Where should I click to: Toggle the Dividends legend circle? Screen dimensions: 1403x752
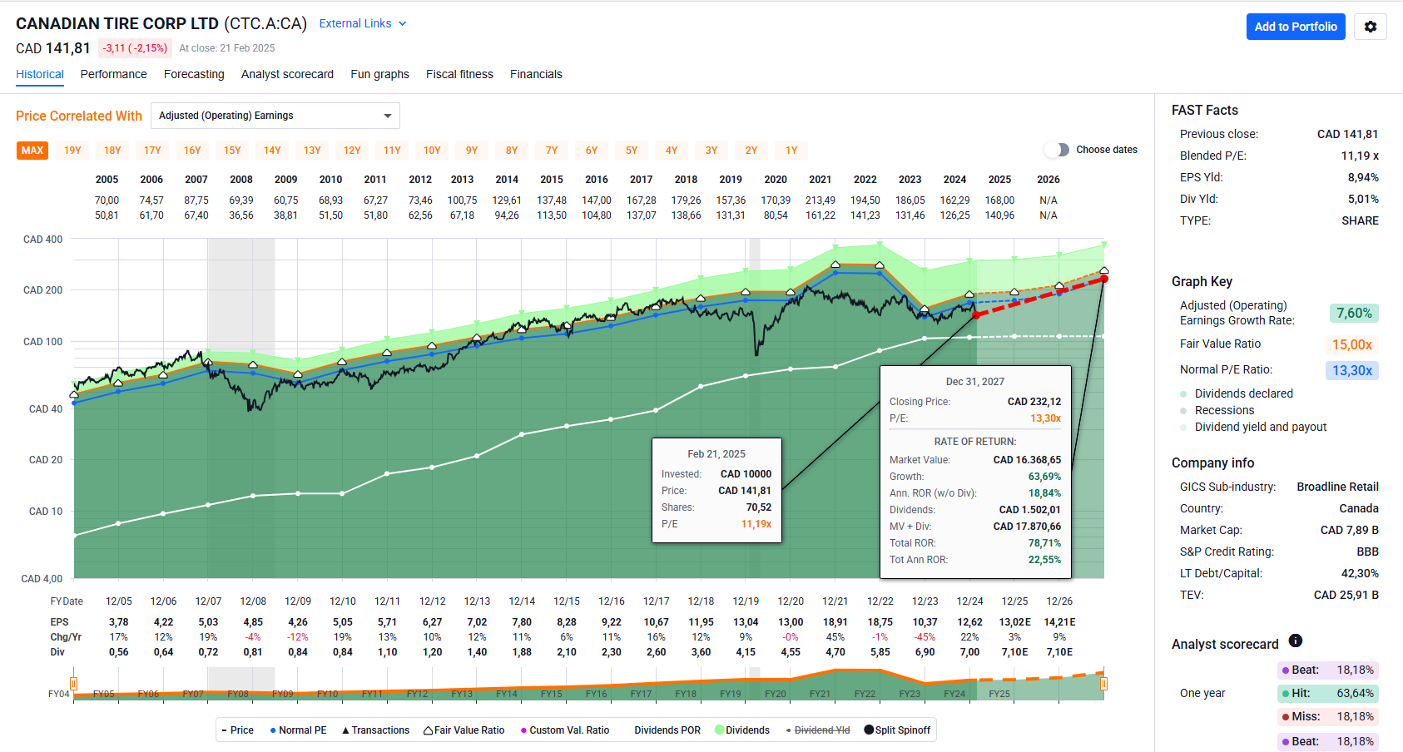[720, 730]
